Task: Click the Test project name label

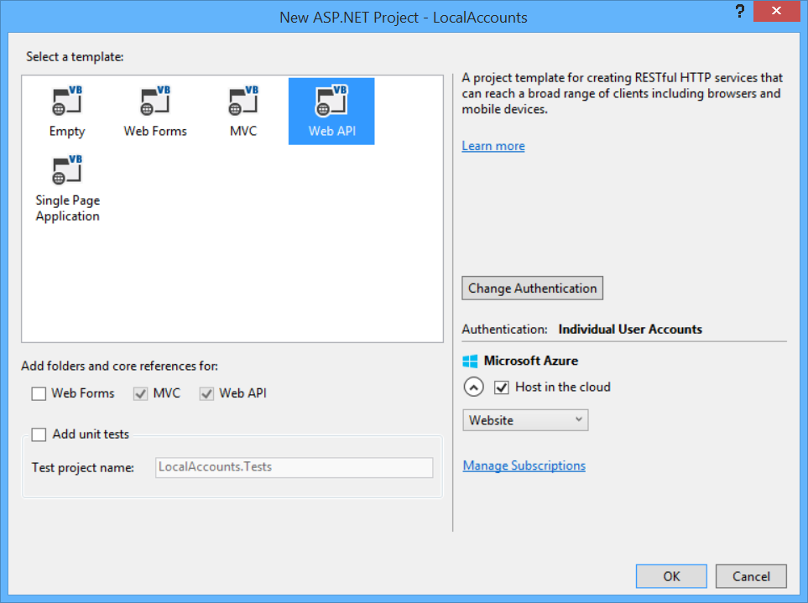Action: pyautogui.click(x=83, y=468)
